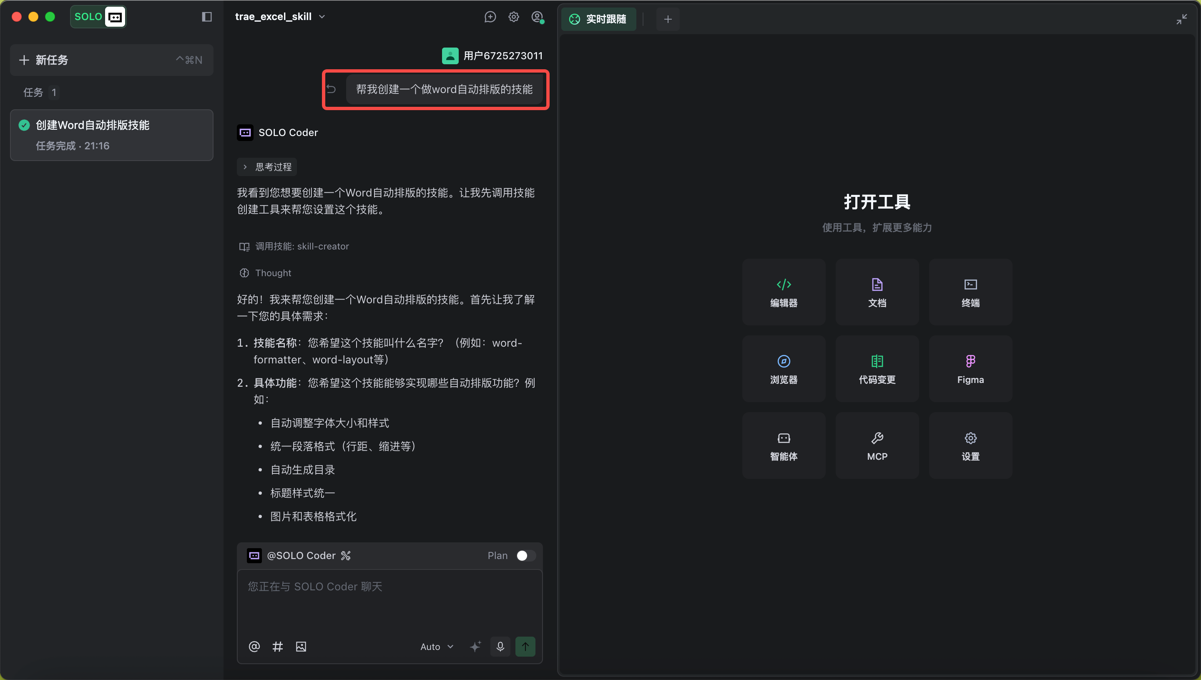
Task: Open the 智能体 tool card
Action: [784, 446]
